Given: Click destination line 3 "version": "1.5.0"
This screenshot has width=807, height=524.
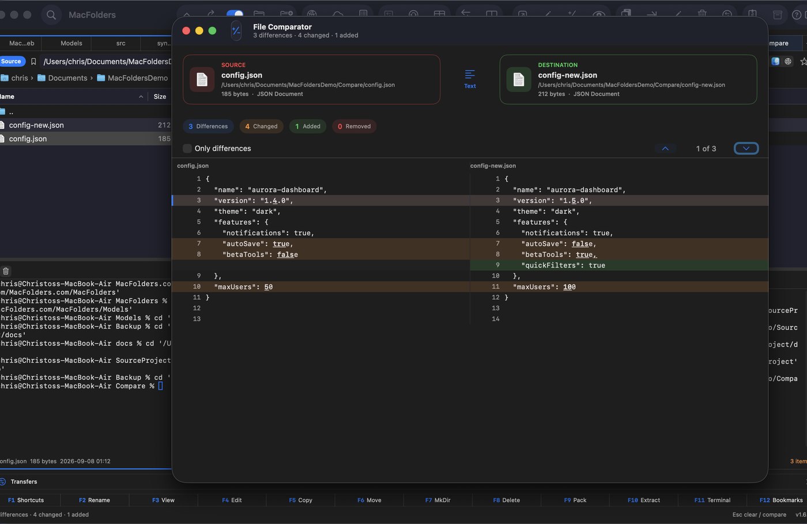Looking at the screenshot, I should coord(619,201).
